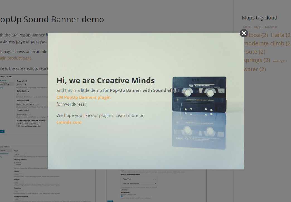Choose the 'moderate climb (2)' tag
Image resolution: width=291 pixels, height=202 pixels.
click(x=267, y=43)
